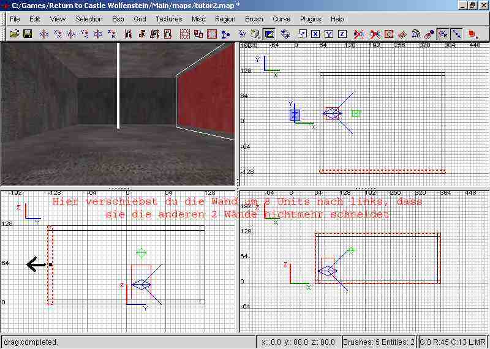The height and width of the screenshot is (349, 490).
Task: Expand the texture view mode dropdown
Action: (x=255, y=34)
